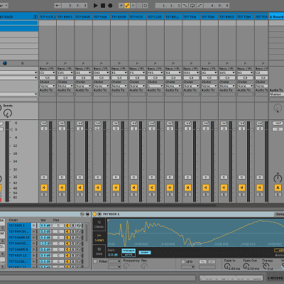Fold the 707 RACK group track
The image size is (284, 284).
tap(35, 17)
